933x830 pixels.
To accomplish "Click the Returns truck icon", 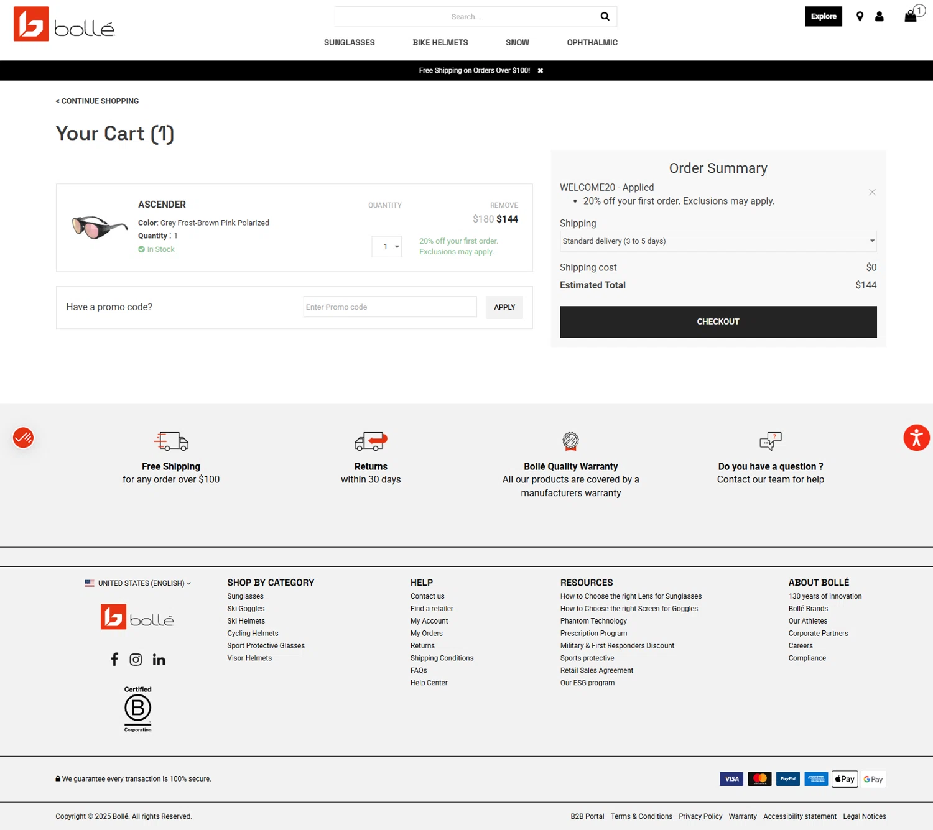I will pyautogui.click(x=371, y=441).
